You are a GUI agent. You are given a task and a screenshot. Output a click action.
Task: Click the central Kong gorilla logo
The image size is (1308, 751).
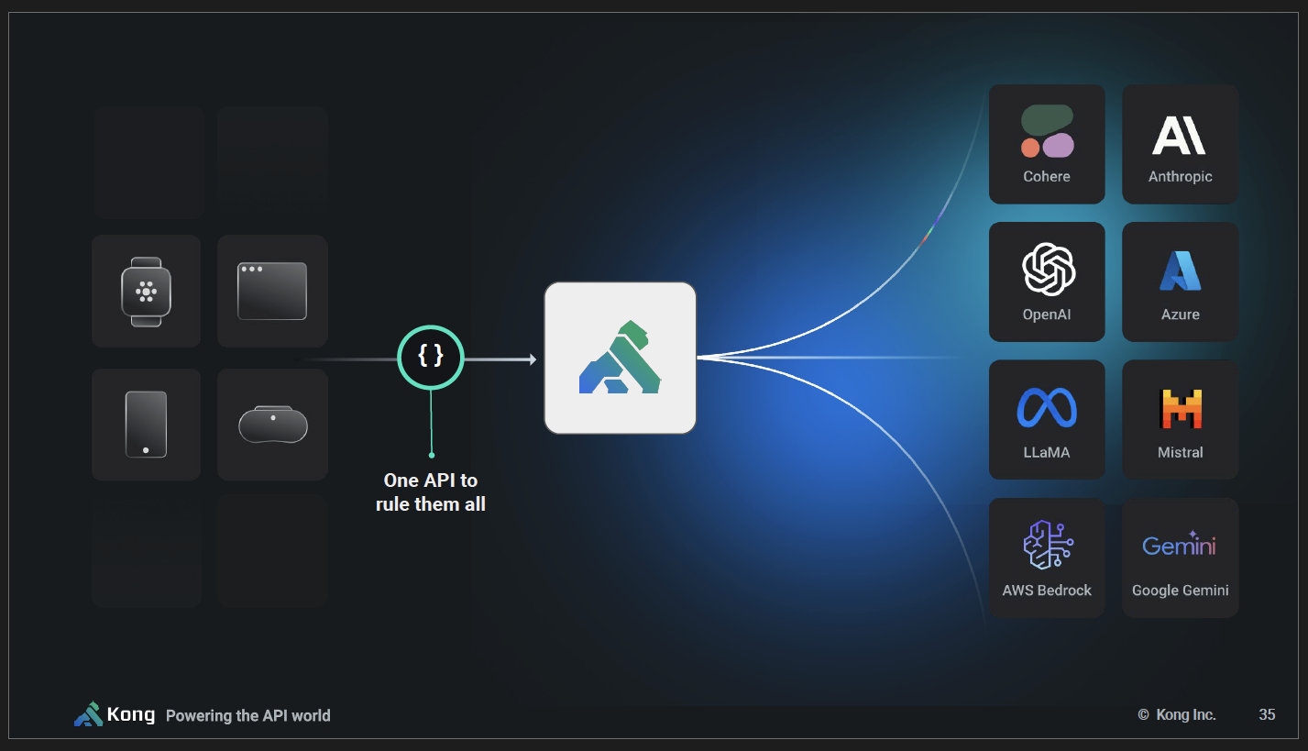(621, 358)
